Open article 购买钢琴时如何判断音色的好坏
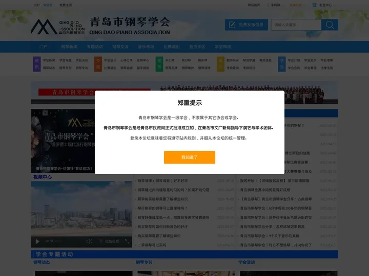 [x=162, y=227]
